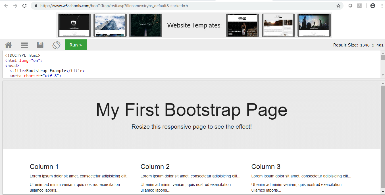Toggle editor orientation with rotate icon

(56, 45)
